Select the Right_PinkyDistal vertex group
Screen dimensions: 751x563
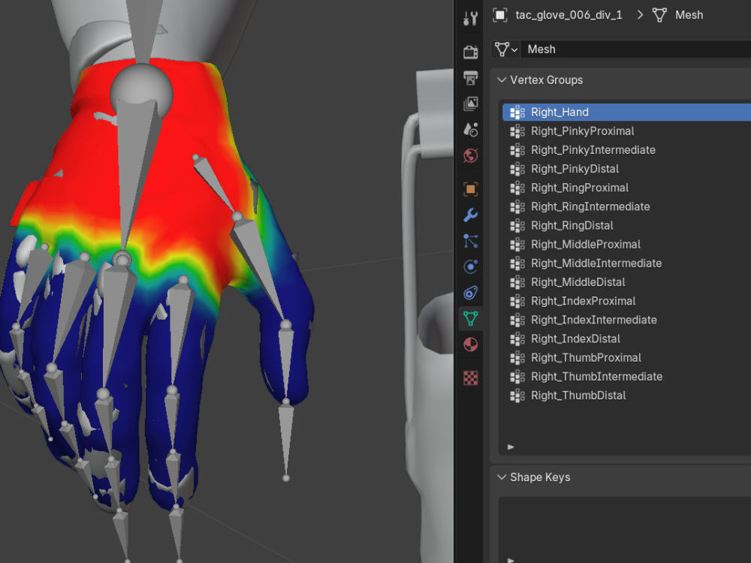pos(626,169)
